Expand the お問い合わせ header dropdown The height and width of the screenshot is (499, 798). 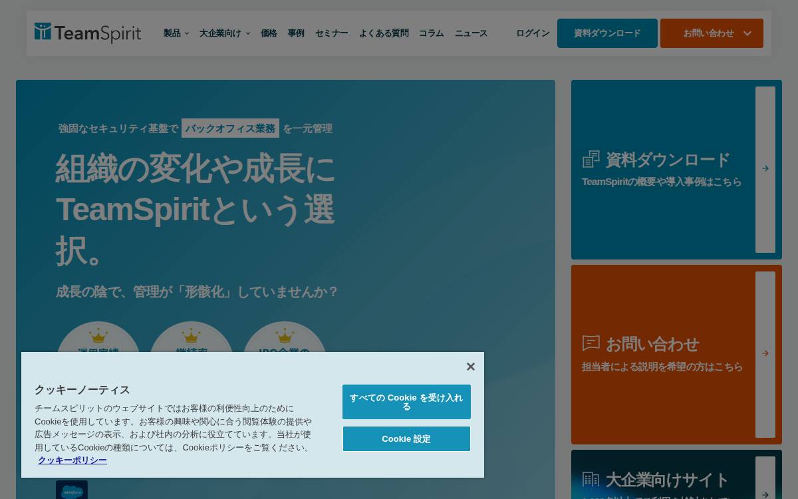(x=712, y=33)
